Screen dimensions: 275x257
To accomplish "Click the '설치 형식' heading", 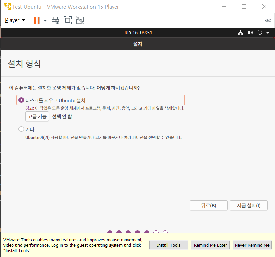I will tap(24, 64).
